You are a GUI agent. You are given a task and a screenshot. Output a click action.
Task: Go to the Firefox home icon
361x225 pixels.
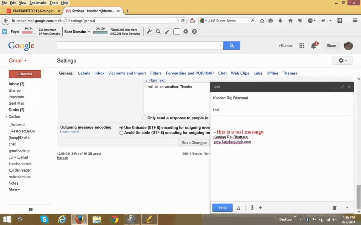[x=290, y=21]
